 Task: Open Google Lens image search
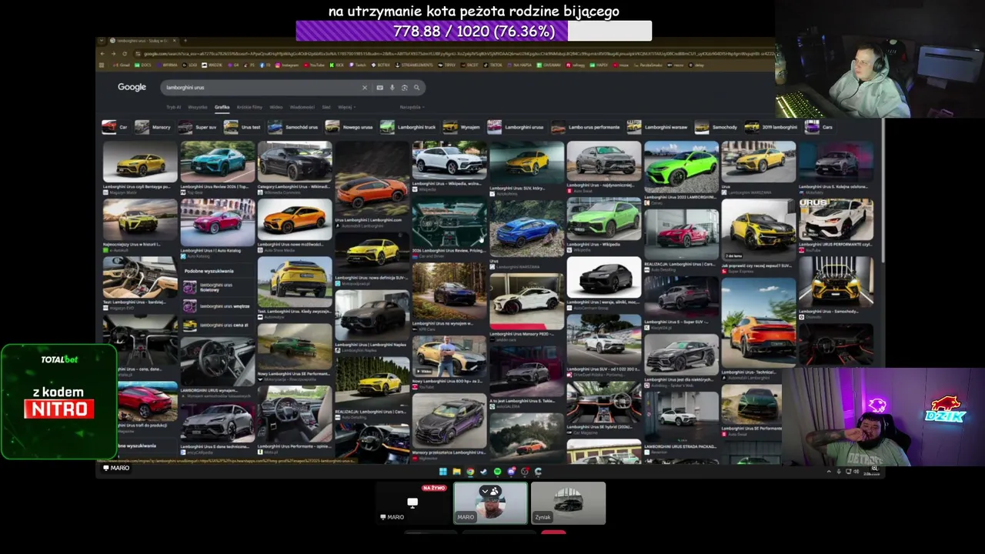pyautogui.click(x=404, y=88)
